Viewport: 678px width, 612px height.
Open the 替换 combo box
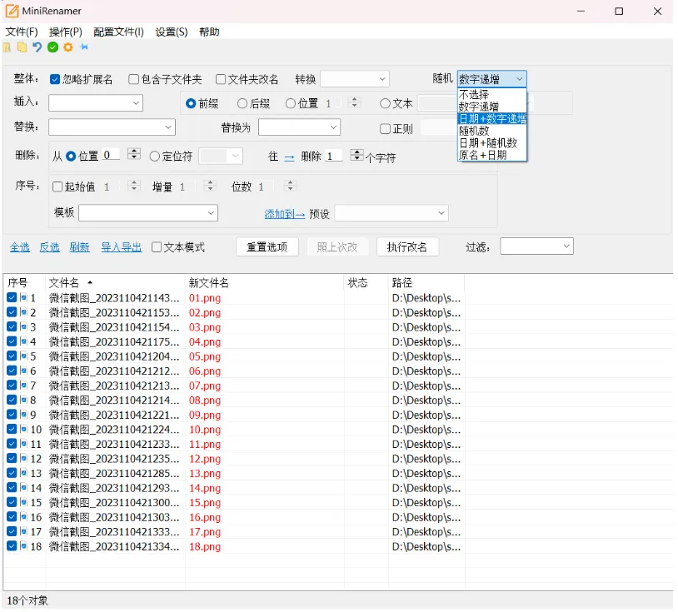click(x=112, y=127)
